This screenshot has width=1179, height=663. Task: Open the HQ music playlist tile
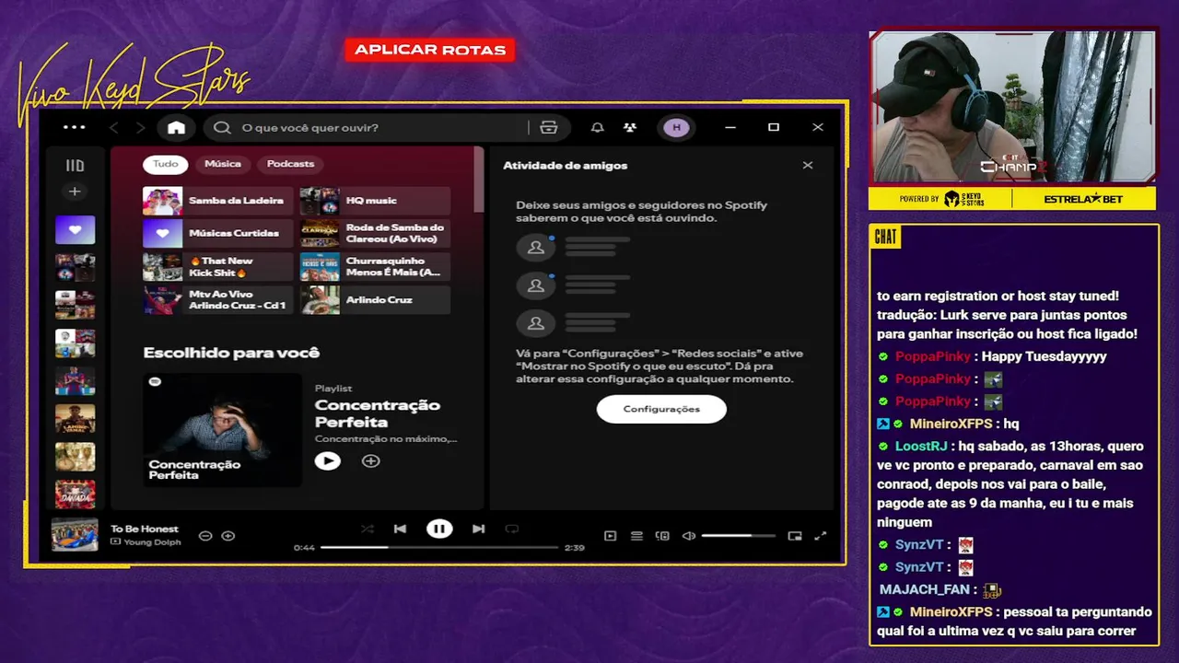point(375,201)
